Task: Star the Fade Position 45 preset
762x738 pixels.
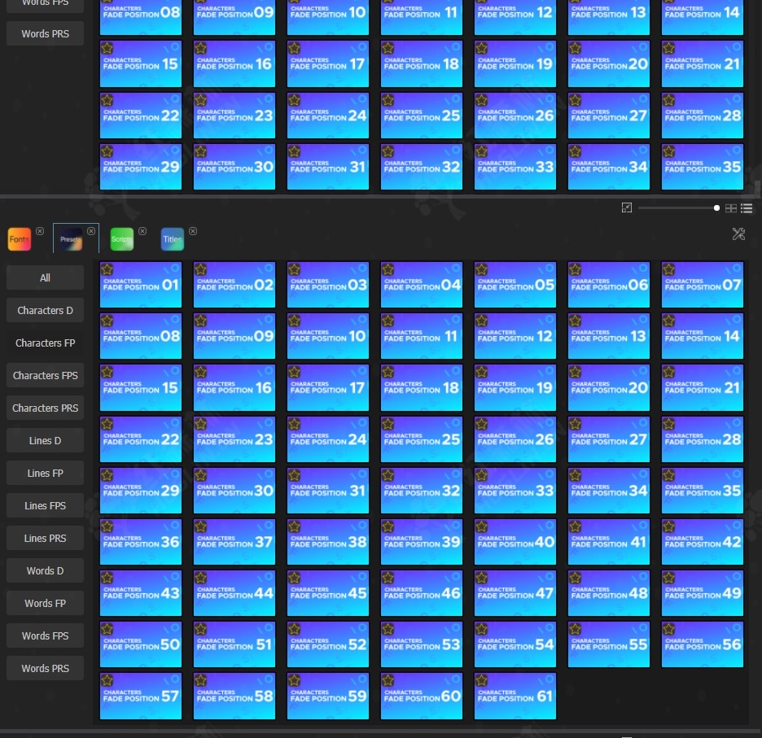Action: coord(295,578)
